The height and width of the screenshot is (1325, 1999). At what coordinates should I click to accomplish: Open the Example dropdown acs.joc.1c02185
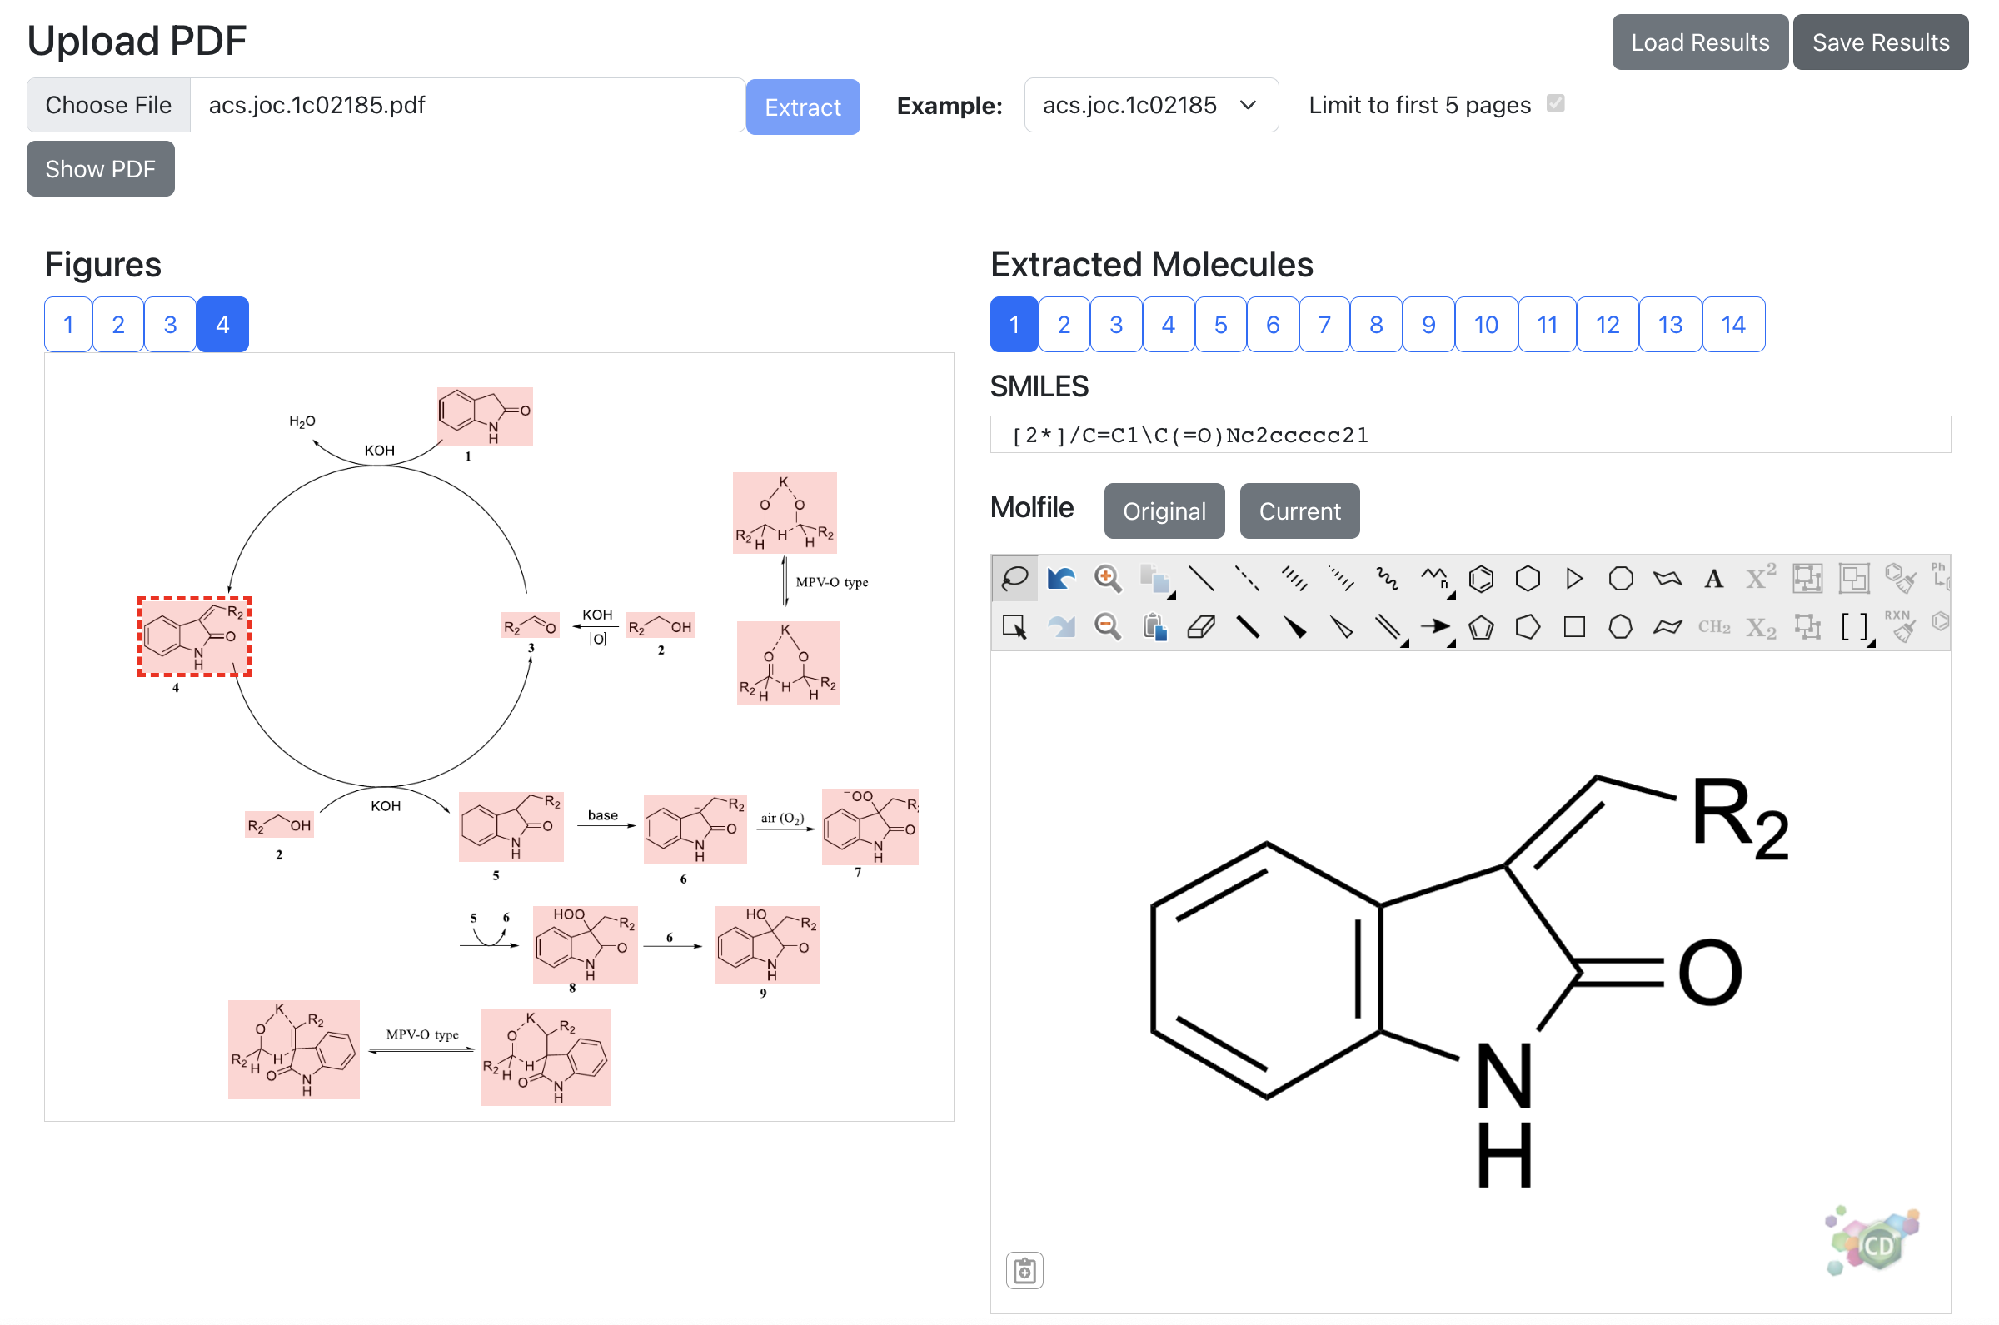tap(1151, 106)
